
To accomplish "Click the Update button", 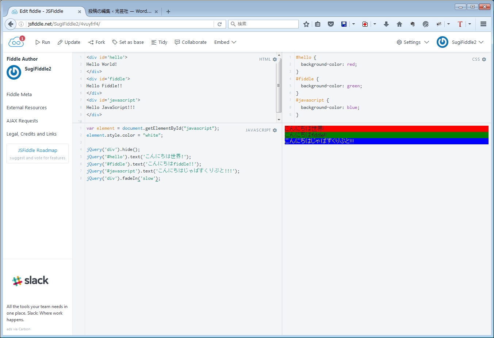I will tap(69, 42).
